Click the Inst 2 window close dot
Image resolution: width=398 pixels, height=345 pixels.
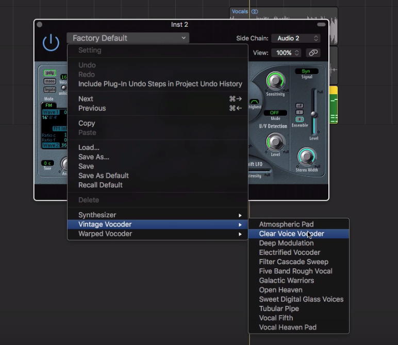click(x=39, y=25)
